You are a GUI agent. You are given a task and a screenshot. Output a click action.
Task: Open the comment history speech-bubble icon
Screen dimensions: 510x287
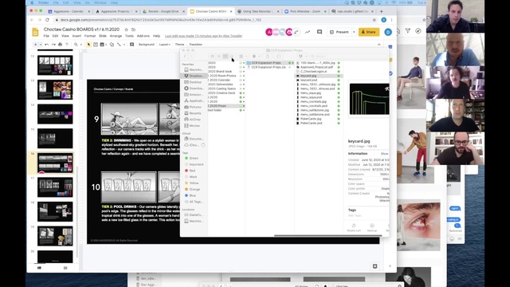320,32
